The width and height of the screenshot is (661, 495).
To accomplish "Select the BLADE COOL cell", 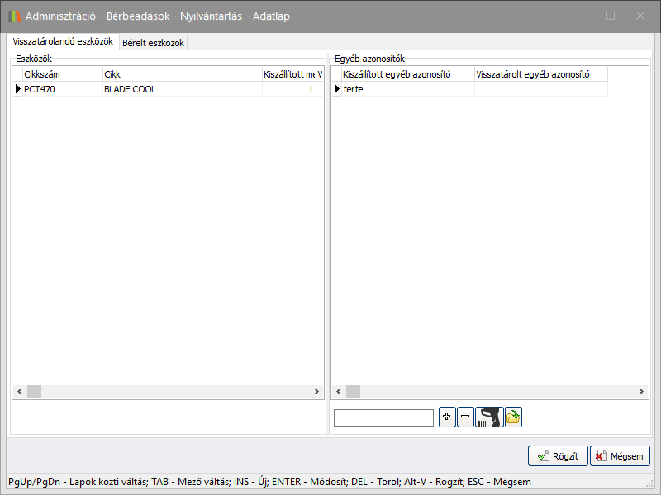I will pos(181,89).
